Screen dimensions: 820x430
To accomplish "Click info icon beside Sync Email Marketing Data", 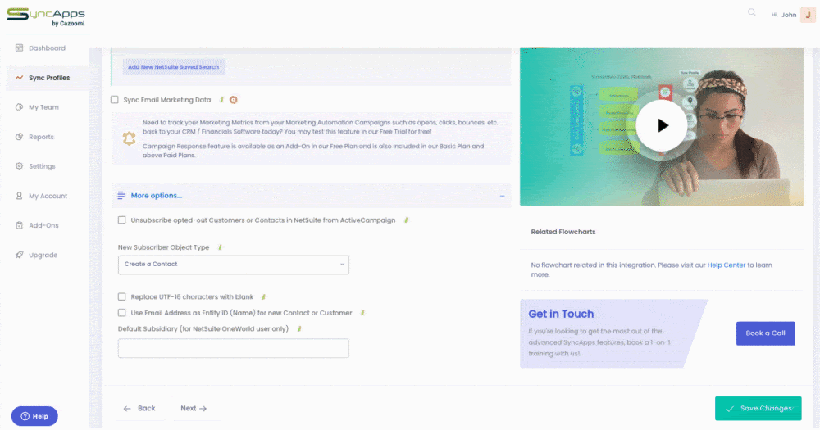I will pyautogui.click(x=221, y=100).
